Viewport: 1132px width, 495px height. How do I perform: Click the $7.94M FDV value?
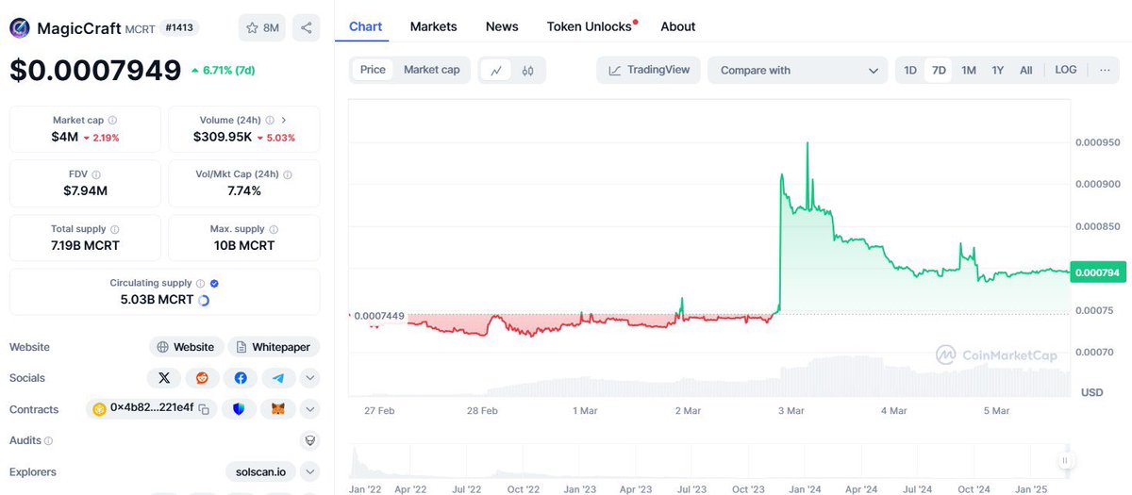(x=85, y=191)
